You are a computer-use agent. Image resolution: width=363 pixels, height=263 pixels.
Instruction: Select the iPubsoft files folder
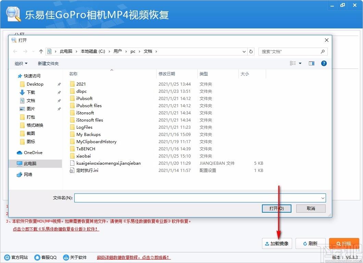pos(86,105)
